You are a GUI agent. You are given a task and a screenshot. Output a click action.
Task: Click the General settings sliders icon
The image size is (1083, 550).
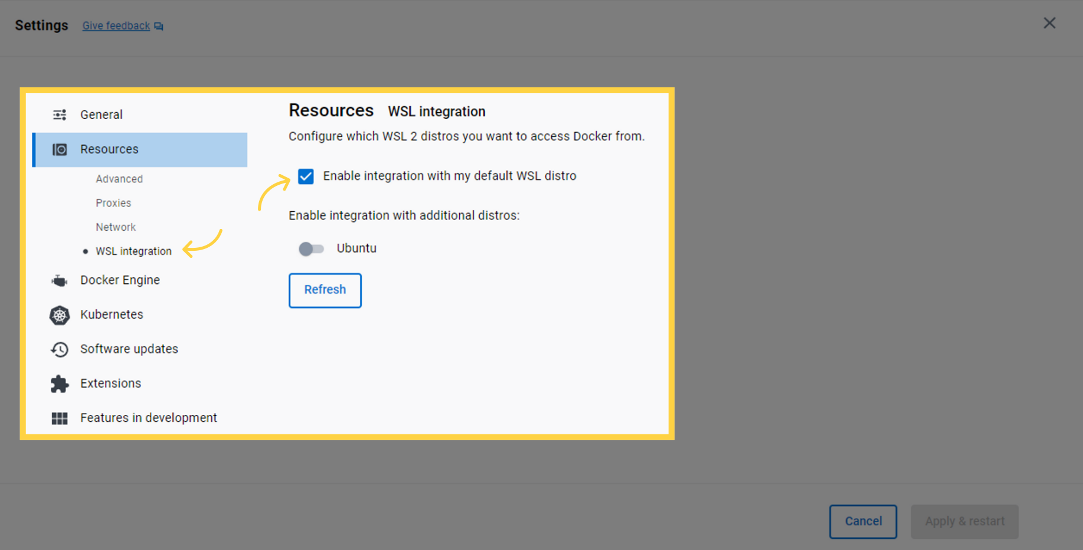60,114
